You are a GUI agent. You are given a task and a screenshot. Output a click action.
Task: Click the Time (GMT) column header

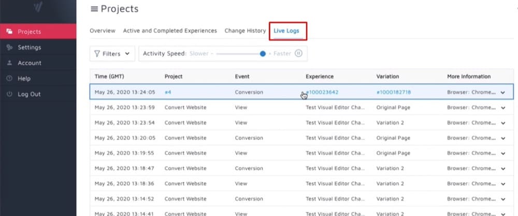[109, 76]
